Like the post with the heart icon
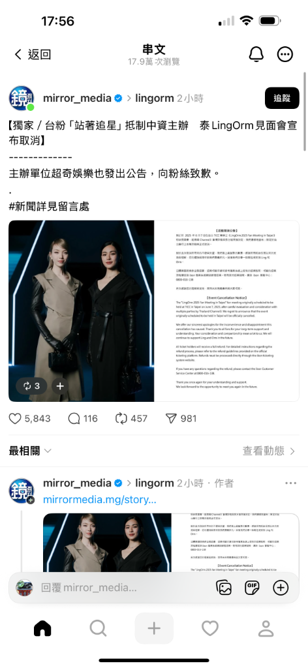Viewport: 308px width, 668px height. tap(15, 419)
